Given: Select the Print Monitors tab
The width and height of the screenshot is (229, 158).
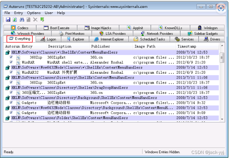Looking at the screenshot, I should point(72,33).
